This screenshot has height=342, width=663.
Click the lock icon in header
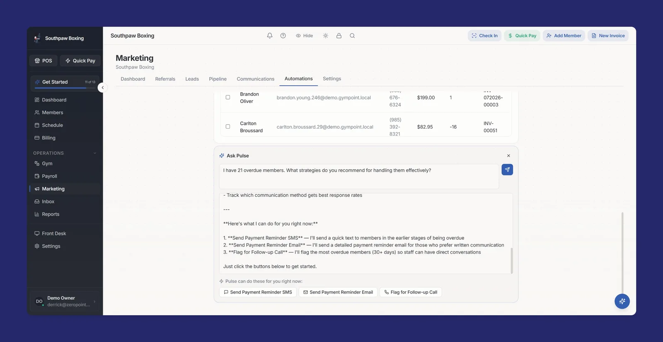click(x=339, y=36)
